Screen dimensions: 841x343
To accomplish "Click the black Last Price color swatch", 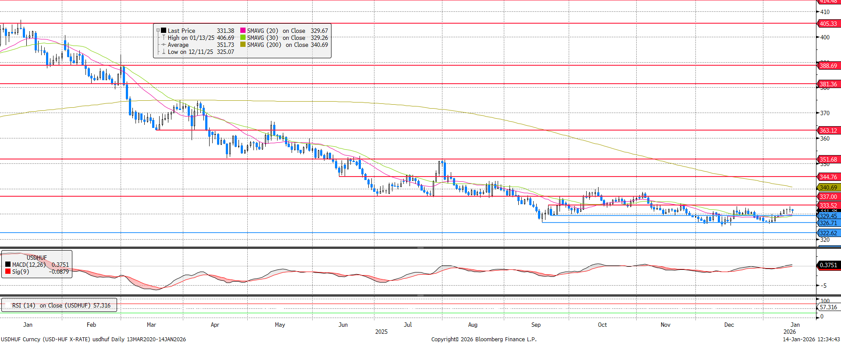I will 164,31.
